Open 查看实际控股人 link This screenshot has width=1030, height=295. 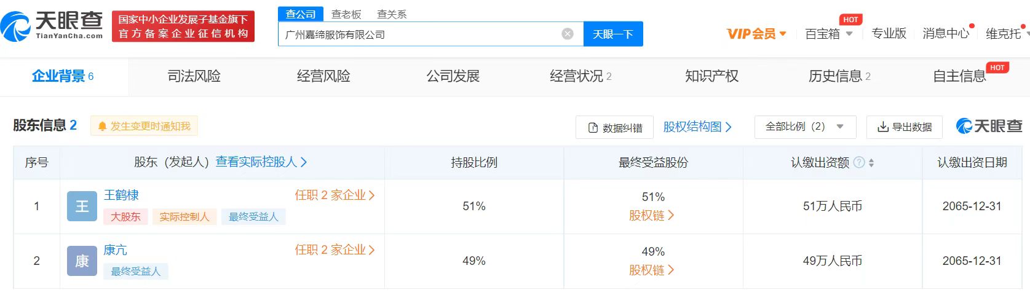[x=261, y=162]
